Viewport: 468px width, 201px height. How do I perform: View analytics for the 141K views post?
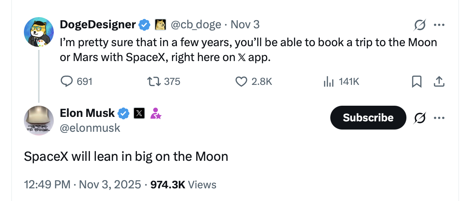tap(328, 82)
